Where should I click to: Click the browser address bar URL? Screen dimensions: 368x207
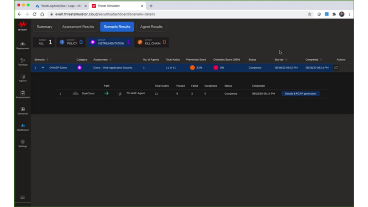pyautogui.click(x=105, y=14)
